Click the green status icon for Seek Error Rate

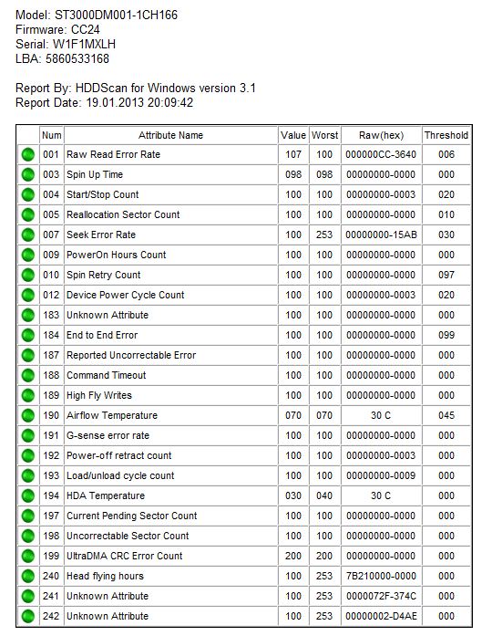point(28,235)
